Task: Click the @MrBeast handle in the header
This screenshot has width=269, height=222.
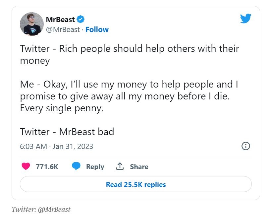Action: 62,29
